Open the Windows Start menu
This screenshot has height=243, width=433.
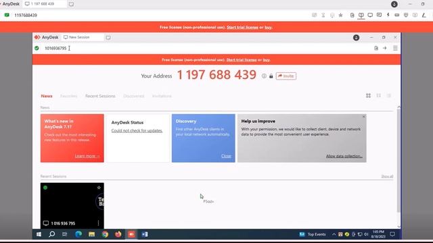39,234
